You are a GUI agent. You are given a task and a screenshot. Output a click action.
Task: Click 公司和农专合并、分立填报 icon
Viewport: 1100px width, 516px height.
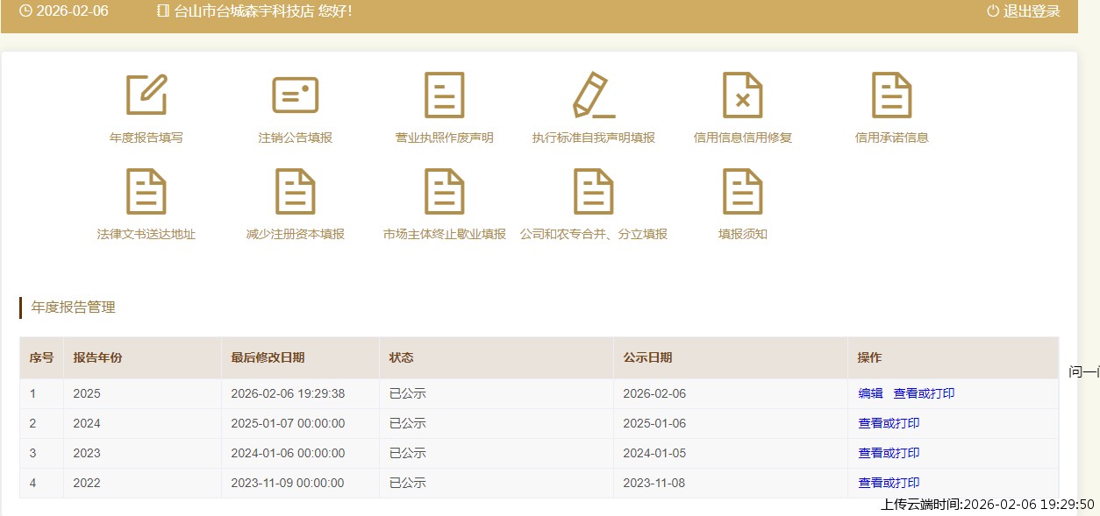594,191
